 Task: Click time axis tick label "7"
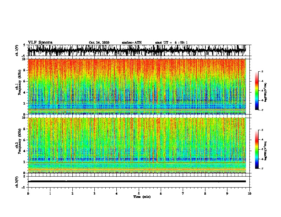(x=183, y=194)
